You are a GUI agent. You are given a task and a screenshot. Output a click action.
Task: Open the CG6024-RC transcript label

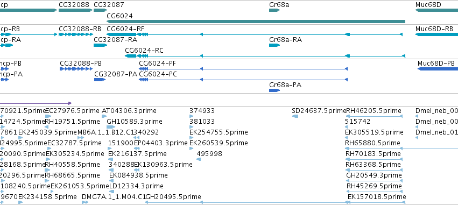pyautogui.click(x=144, y=51)
